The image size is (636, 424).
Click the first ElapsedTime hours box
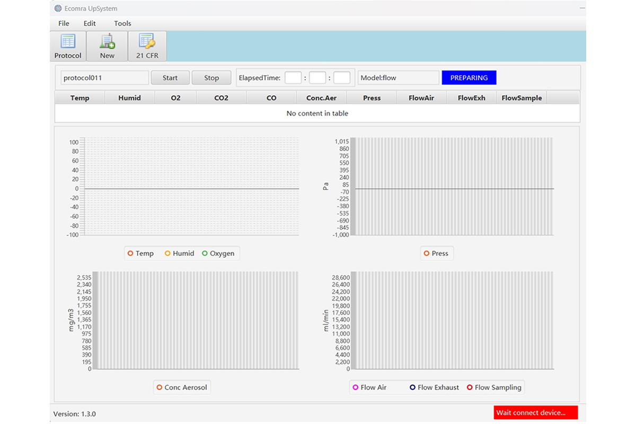pos(293,78)
